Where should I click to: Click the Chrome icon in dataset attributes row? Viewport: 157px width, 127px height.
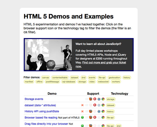[x=103, y=105]
